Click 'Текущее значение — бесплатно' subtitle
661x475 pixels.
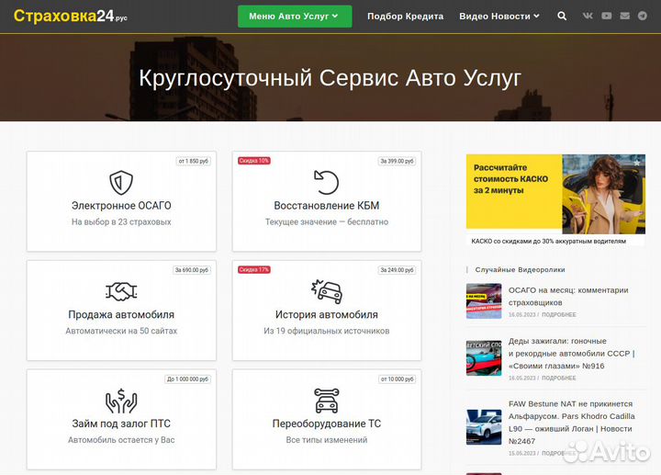[326, 222]
